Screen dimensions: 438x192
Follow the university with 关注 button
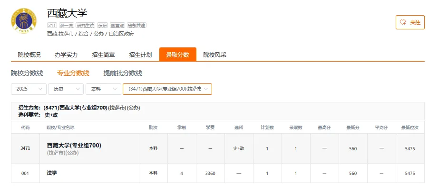[x=410, y=22]
